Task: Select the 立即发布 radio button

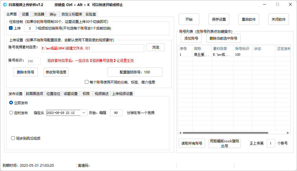Action: pyautogui.click(x=11, y=103)
